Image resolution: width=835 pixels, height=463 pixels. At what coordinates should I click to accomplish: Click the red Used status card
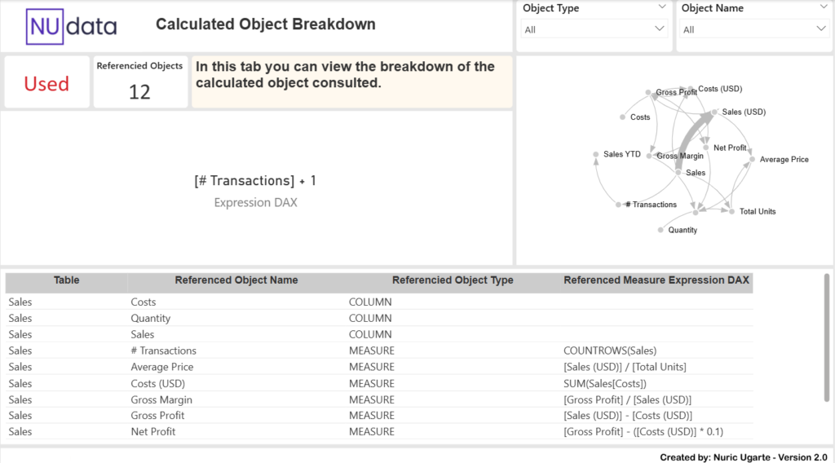click(46, 83)
